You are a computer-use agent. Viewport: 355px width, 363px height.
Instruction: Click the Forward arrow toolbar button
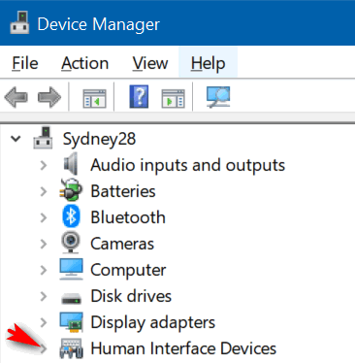click(x=49, y=97)
